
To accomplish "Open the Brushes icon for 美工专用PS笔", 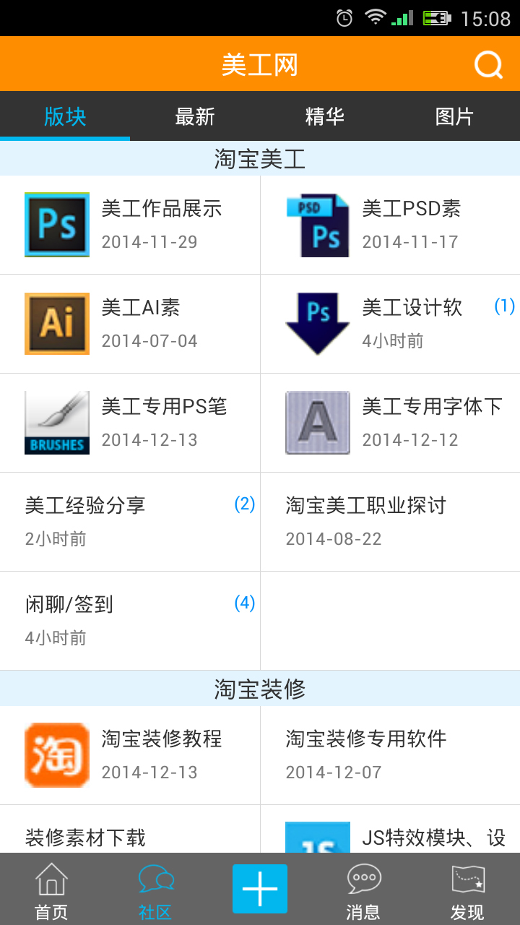I will (x=57, y=423).
